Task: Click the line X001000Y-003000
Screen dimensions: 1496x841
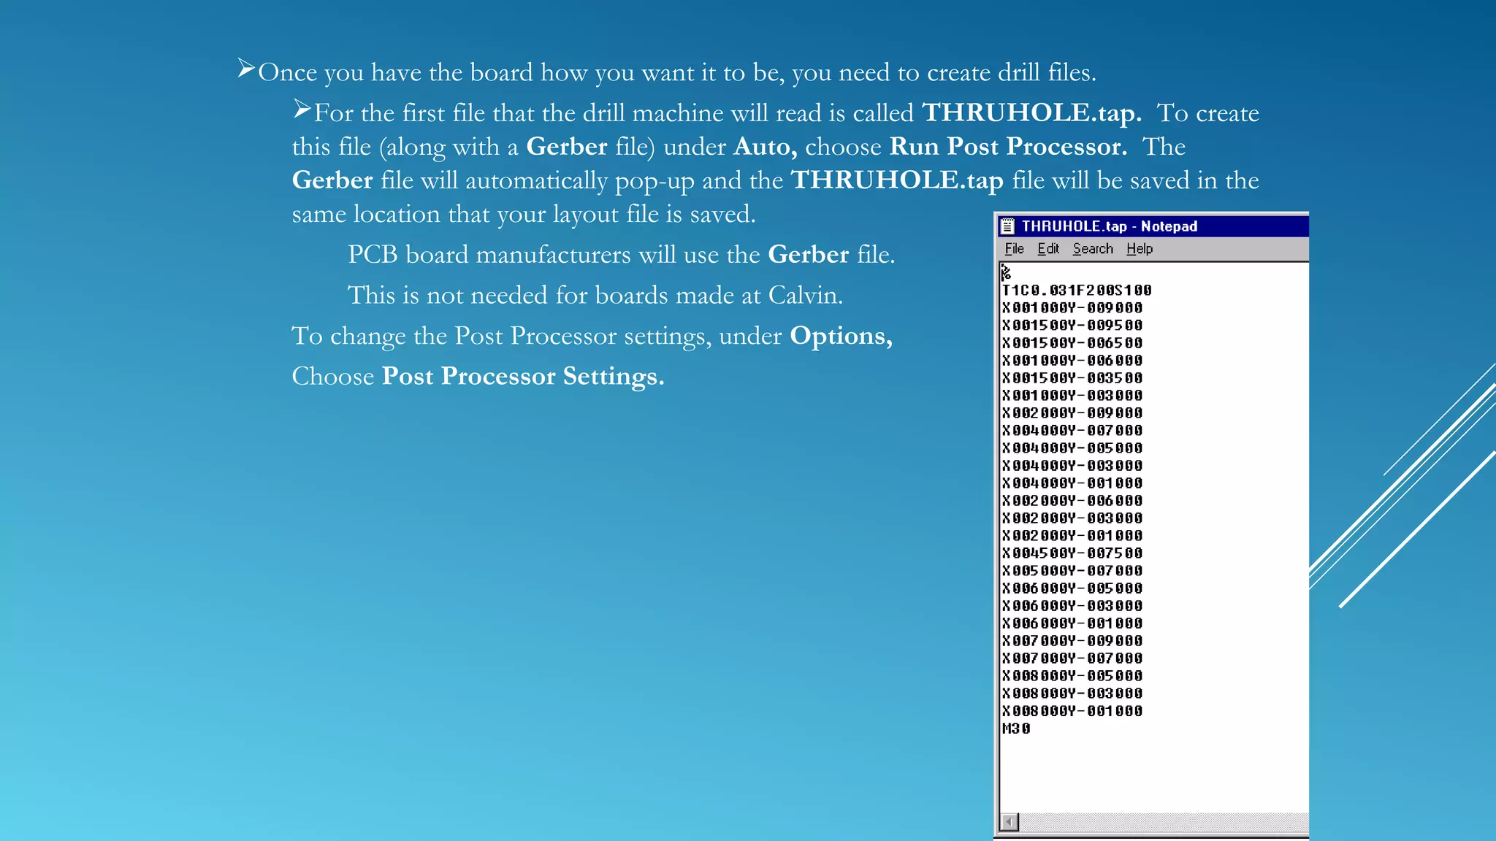Action: [x=1072, y=396]
